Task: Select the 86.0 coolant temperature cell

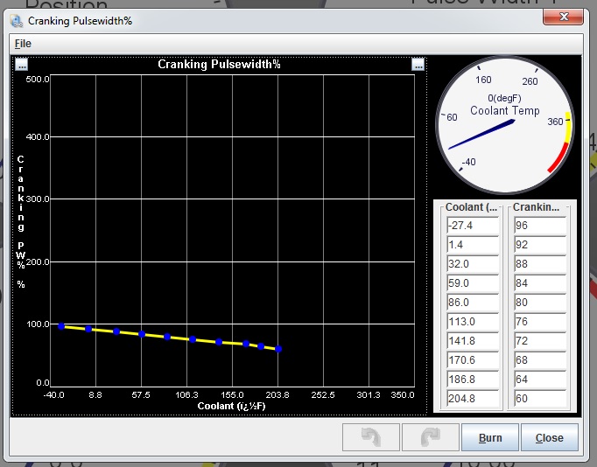Action: pyautogui.click(x=471, y=303)
